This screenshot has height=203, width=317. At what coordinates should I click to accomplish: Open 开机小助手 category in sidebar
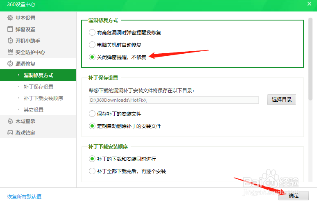pos(38,41)
